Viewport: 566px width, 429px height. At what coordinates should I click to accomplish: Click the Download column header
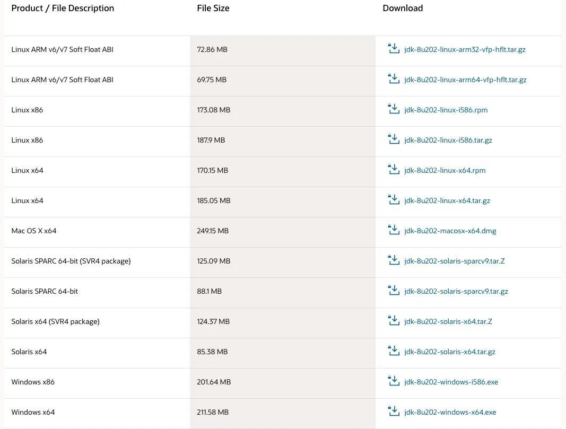[403, 8]
